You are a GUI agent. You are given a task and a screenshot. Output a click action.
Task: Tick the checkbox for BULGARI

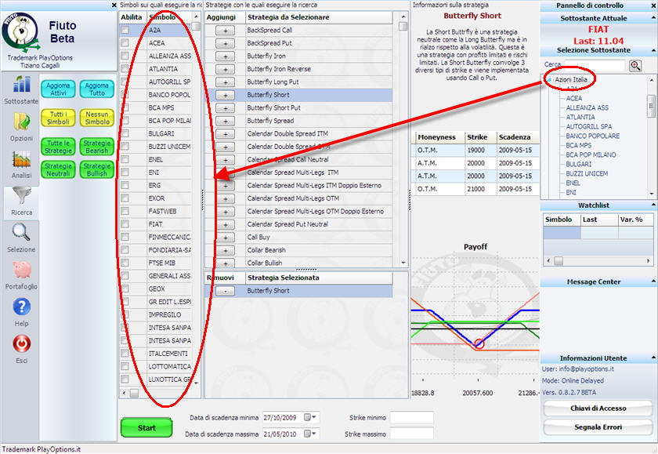click(125, 133)
